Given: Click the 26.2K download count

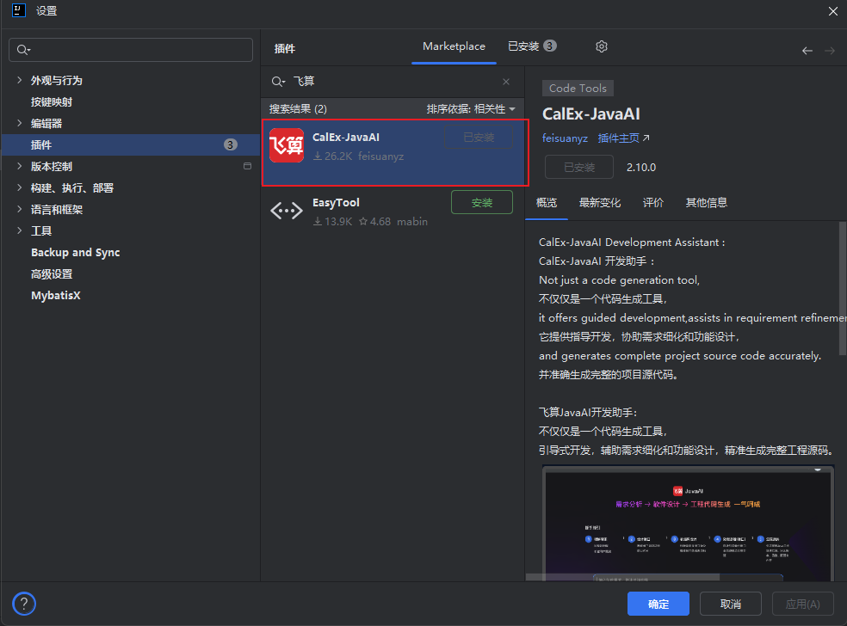Looking at the screenshot, I should click(333, 156).
